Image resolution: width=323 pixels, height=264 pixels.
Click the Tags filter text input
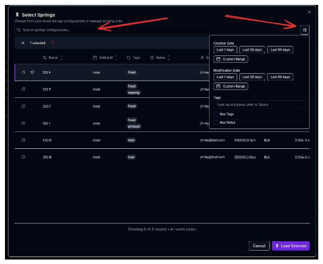pos(259,105)
